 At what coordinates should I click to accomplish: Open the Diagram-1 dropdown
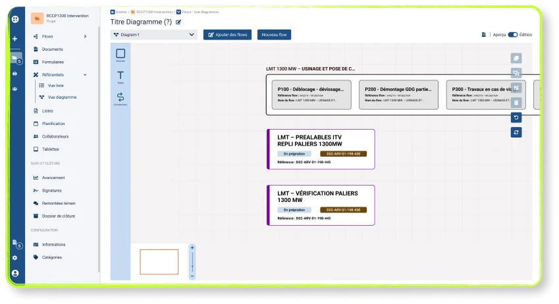click(154, 35)
